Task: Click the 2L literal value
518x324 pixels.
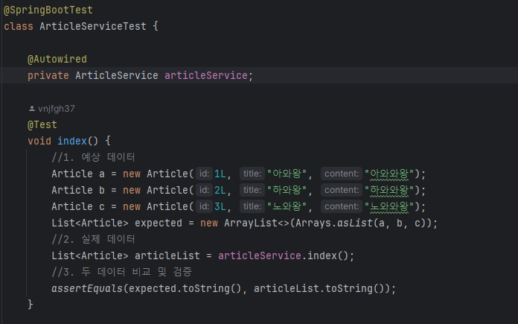Action: 220,190
